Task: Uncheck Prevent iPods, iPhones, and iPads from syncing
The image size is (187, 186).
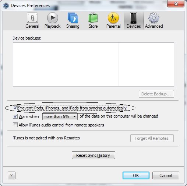Action: 15,108
